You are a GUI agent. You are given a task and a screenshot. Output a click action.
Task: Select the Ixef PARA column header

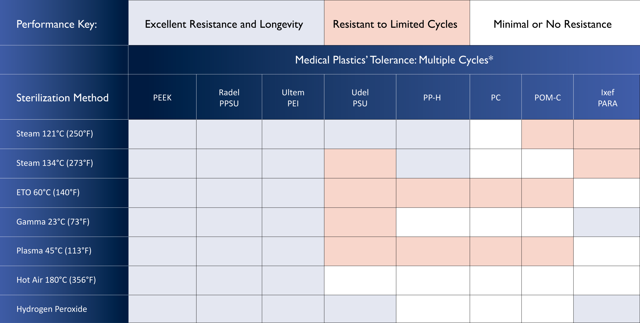607,98
